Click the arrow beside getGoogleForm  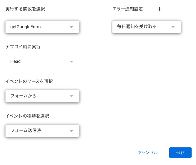coord(71,27)
